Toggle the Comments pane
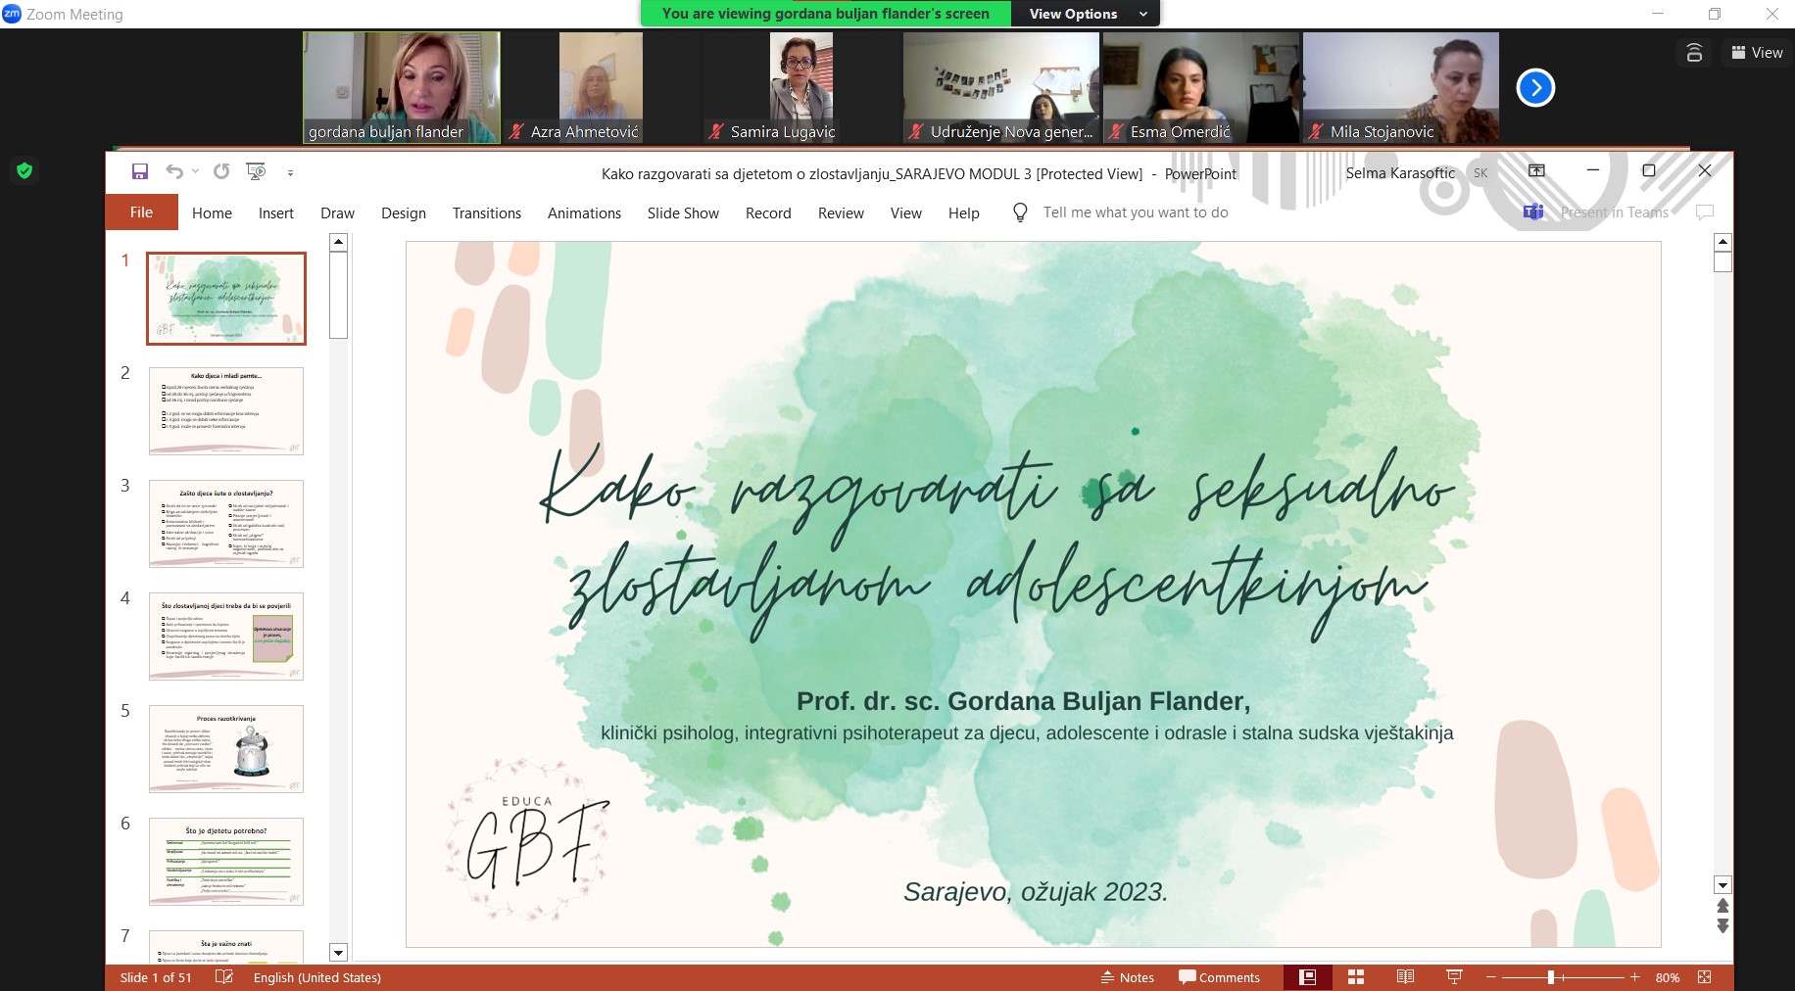 pos(1219,977)
